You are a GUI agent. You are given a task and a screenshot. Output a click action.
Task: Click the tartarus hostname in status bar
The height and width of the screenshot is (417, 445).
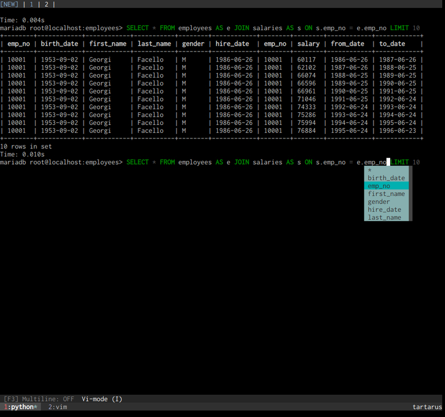tap(427, 407)
